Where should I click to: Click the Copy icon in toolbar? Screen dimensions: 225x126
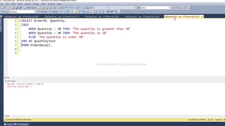tap(58, 8)
